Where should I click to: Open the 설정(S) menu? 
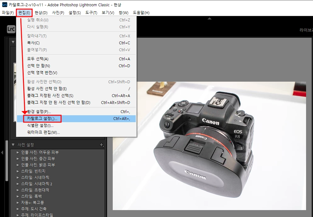point(75,13)
